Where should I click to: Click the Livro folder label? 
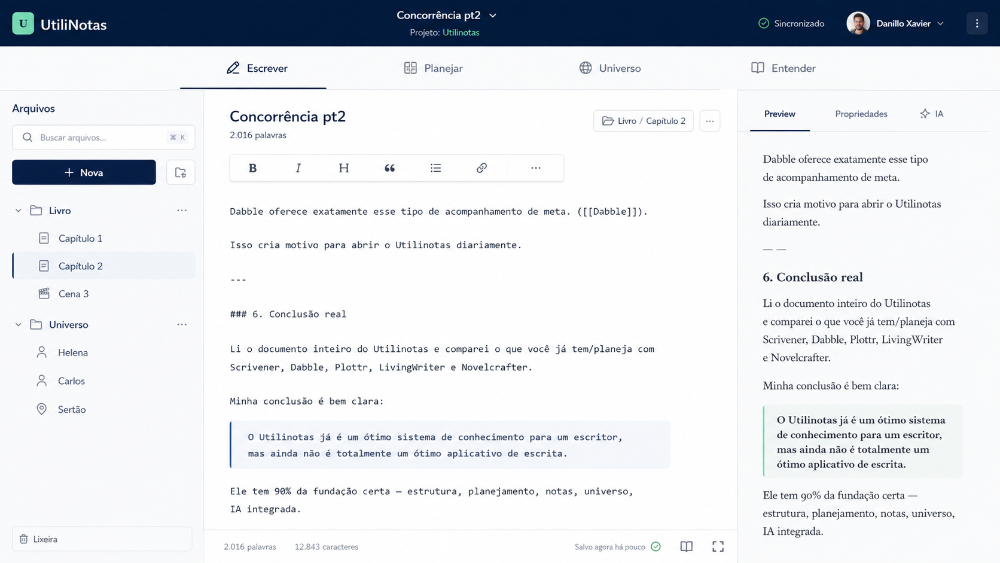click(60, 211)
